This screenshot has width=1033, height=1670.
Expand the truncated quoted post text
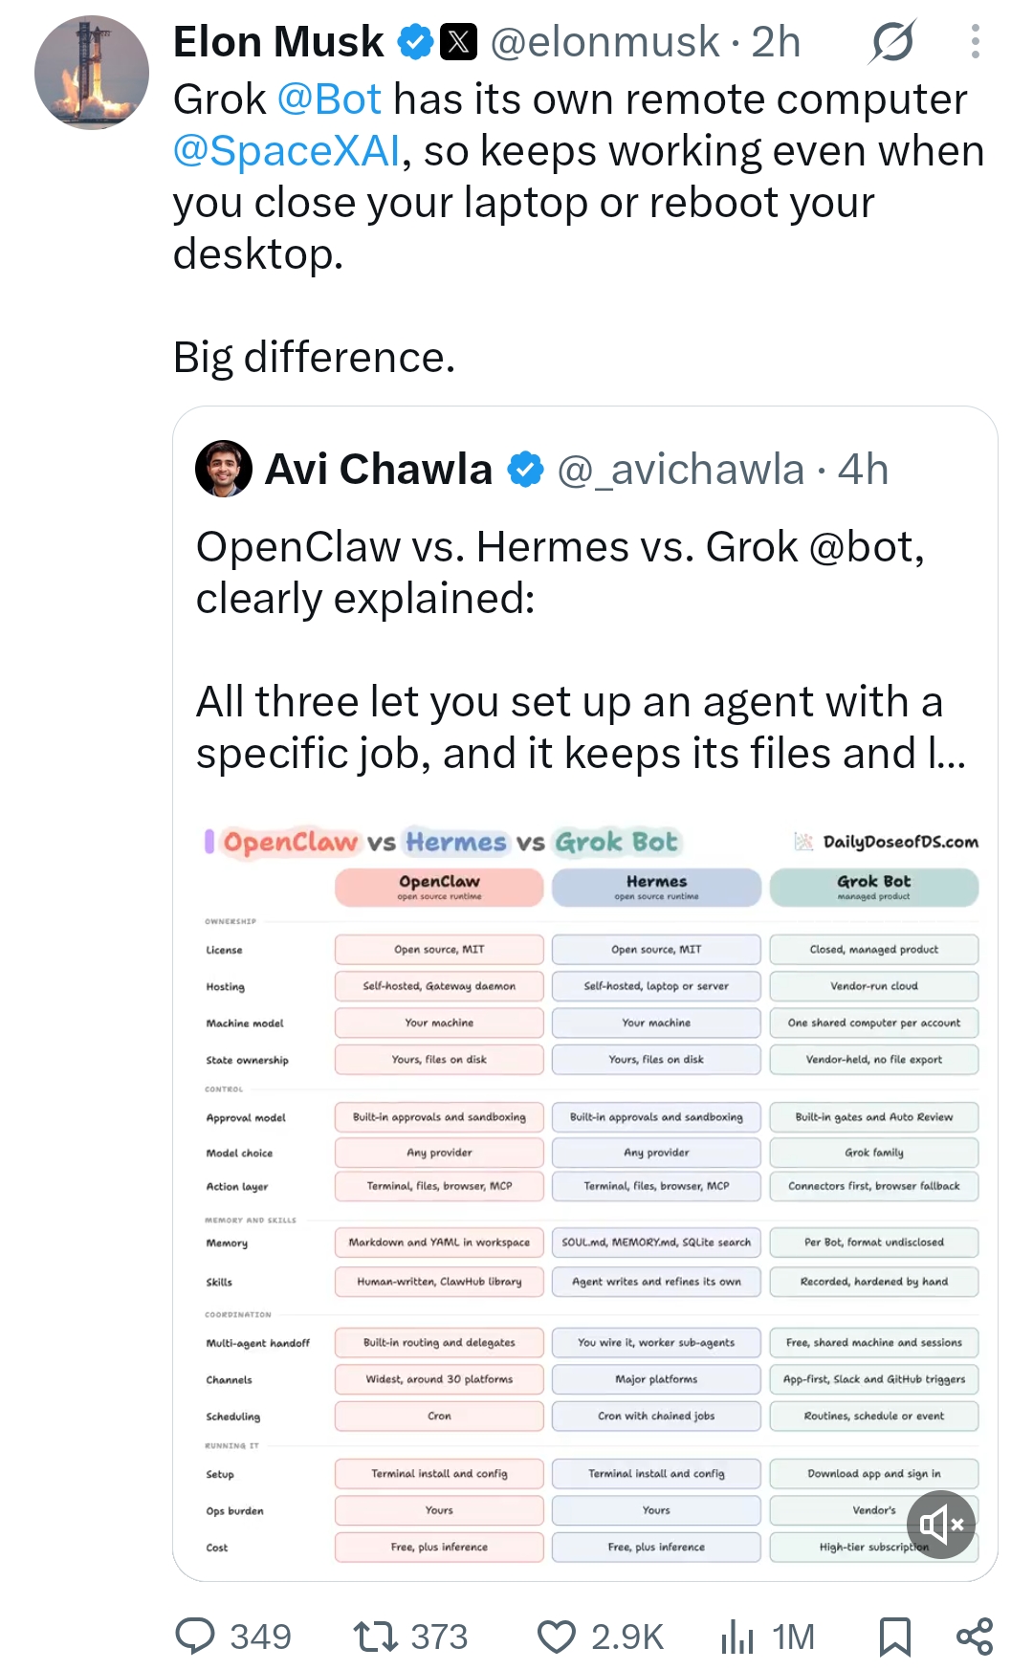[x=581, y=727]
